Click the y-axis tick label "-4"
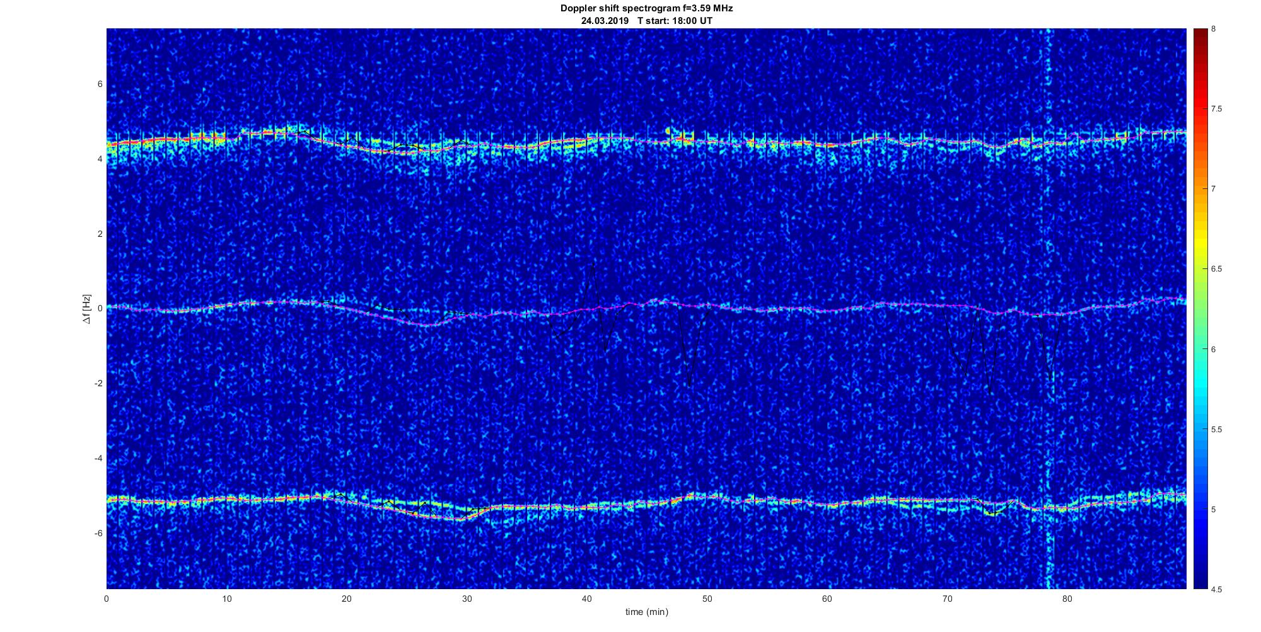Screen dimensions: 1261x632 coord(98,458)
